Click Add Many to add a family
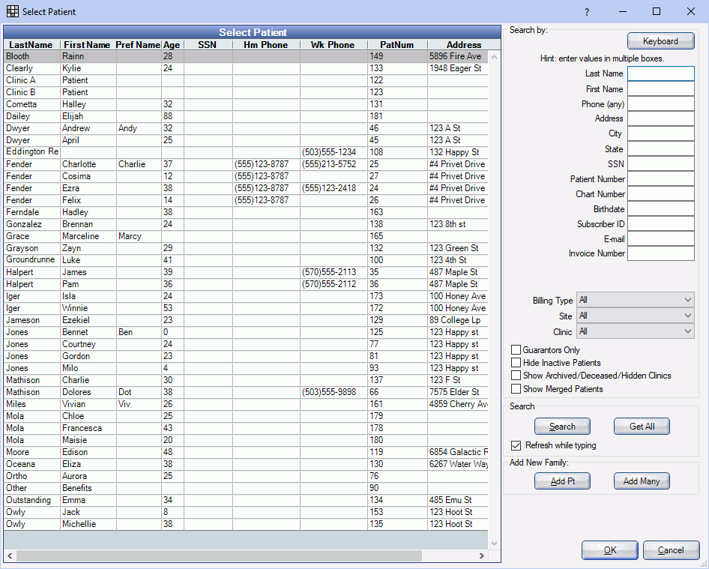Screen dimensions: 709x569 [642, 481]
